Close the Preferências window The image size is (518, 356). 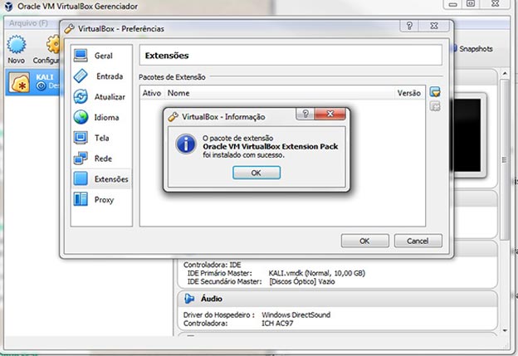coord(434,26)
